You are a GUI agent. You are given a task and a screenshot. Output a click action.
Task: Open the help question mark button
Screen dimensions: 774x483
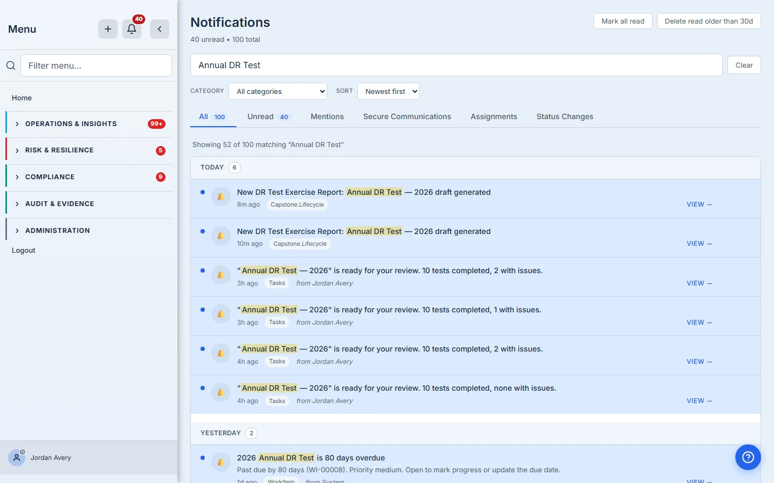[x=748, y=457]
